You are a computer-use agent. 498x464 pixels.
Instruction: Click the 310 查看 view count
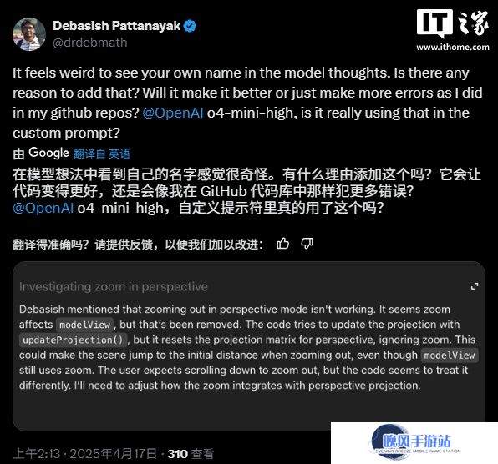[191, 454]
